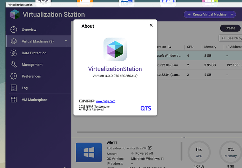This screenshot has width=242, height=168.
Task: Click the search magnifier icon
Action: point(223,38)
